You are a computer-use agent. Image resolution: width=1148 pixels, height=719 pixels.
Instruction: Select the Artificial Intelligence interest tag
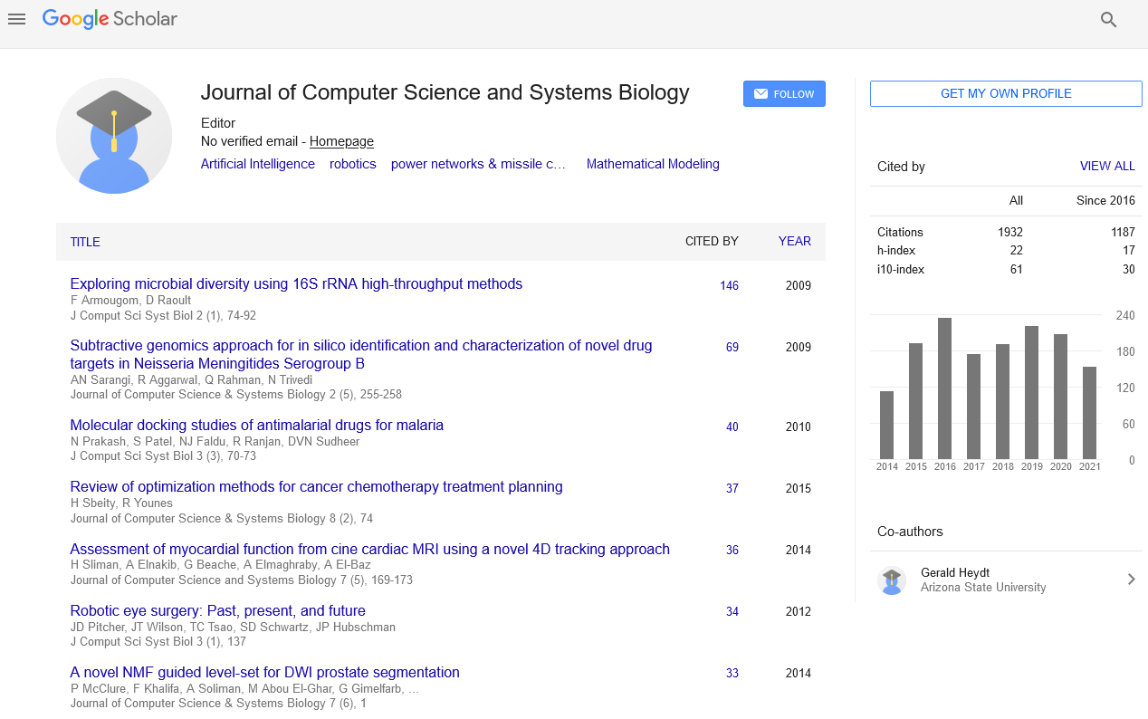pos(258,164)
